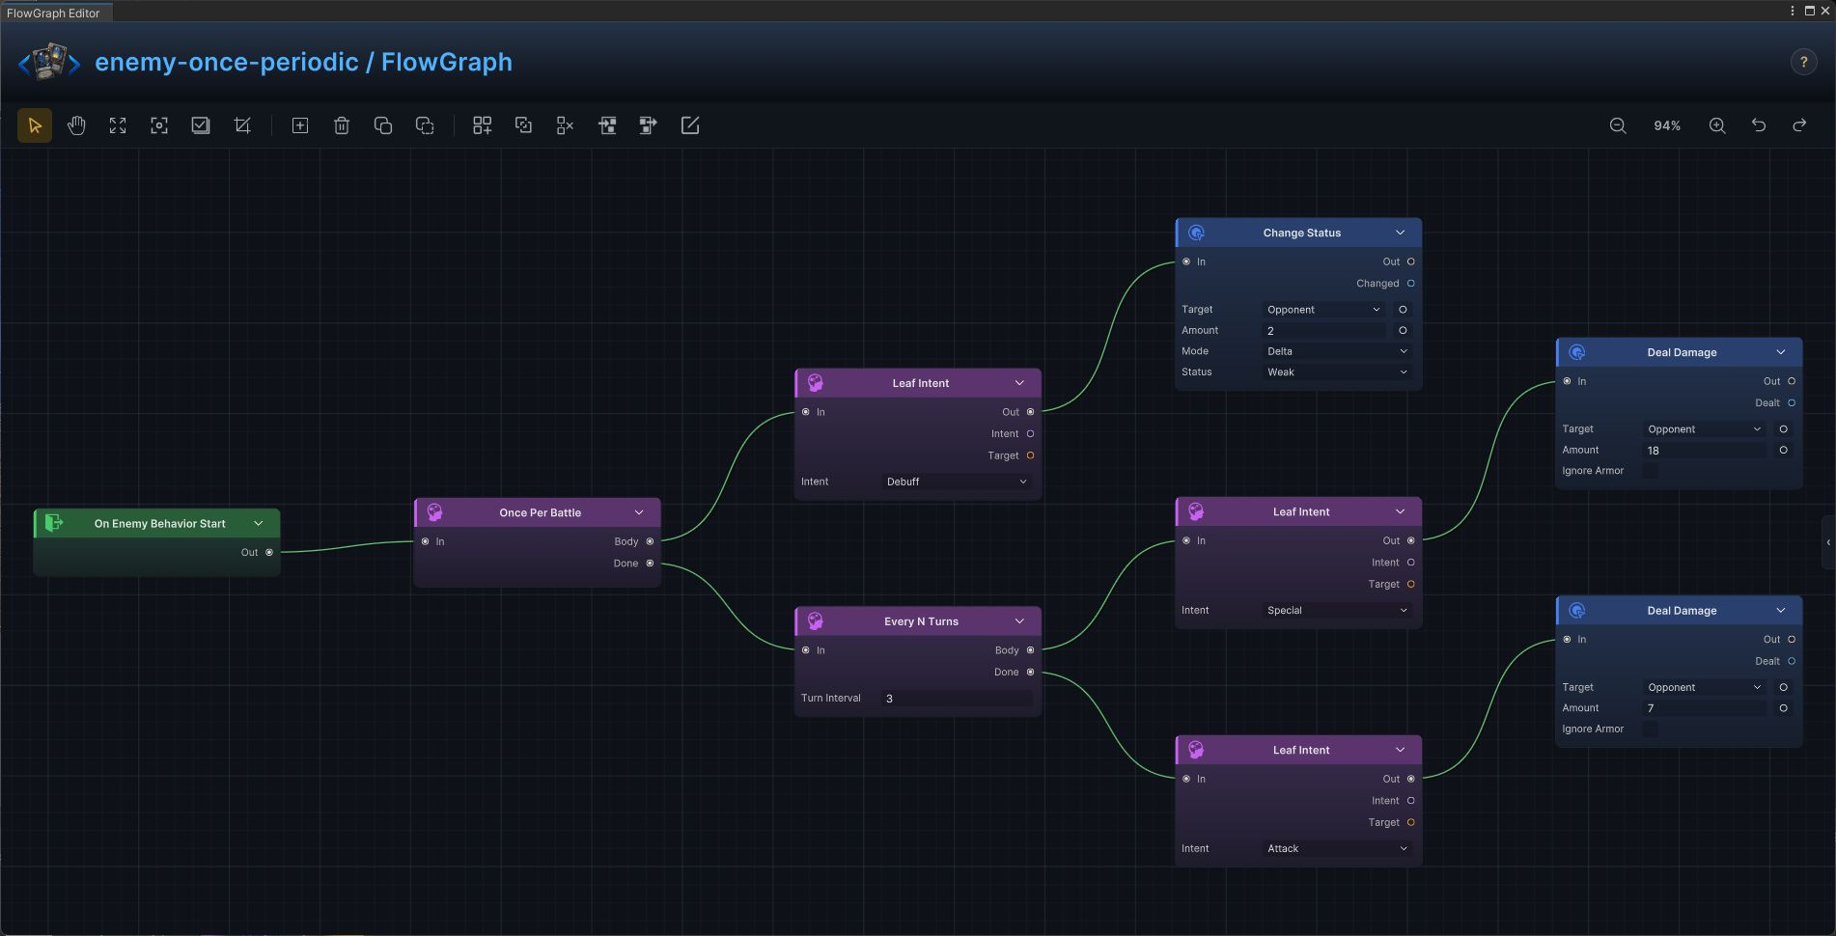
Task: Open Change Status Target Opponent dropdown
Action: point(1323,310)
